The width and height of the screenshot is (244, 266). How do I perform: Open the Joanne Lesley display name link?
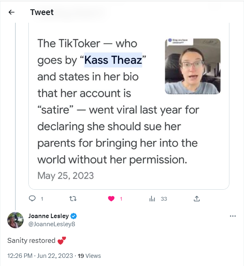click(48, 216)
